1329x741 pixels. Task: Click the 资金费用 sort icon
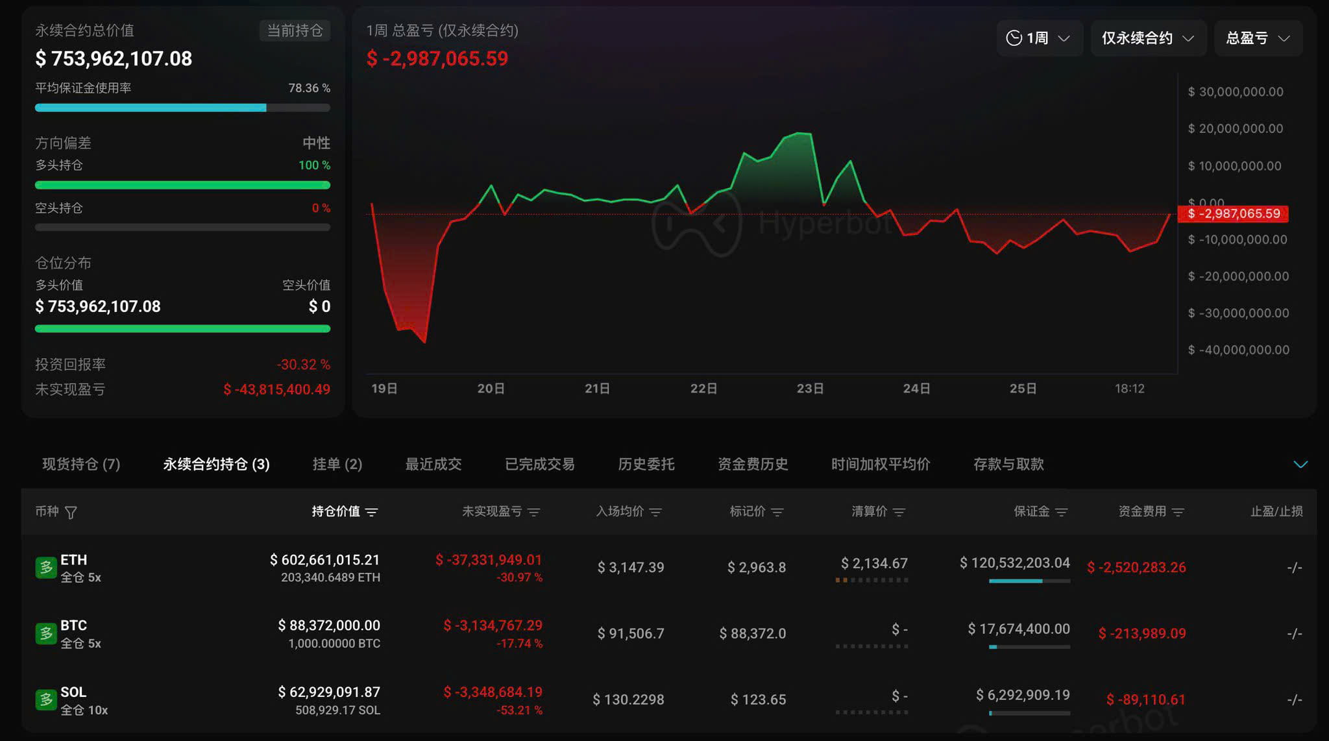point(1178,512)
